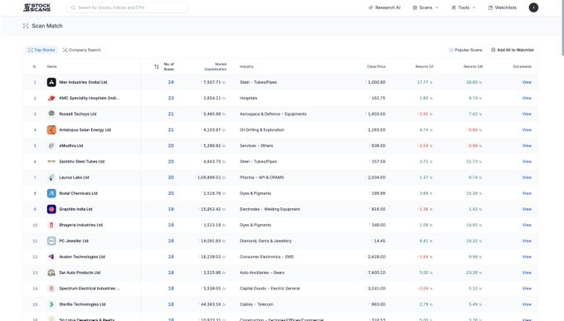
Task: Open the eMudhra Ltd logo icon
Action: point(51,146)
